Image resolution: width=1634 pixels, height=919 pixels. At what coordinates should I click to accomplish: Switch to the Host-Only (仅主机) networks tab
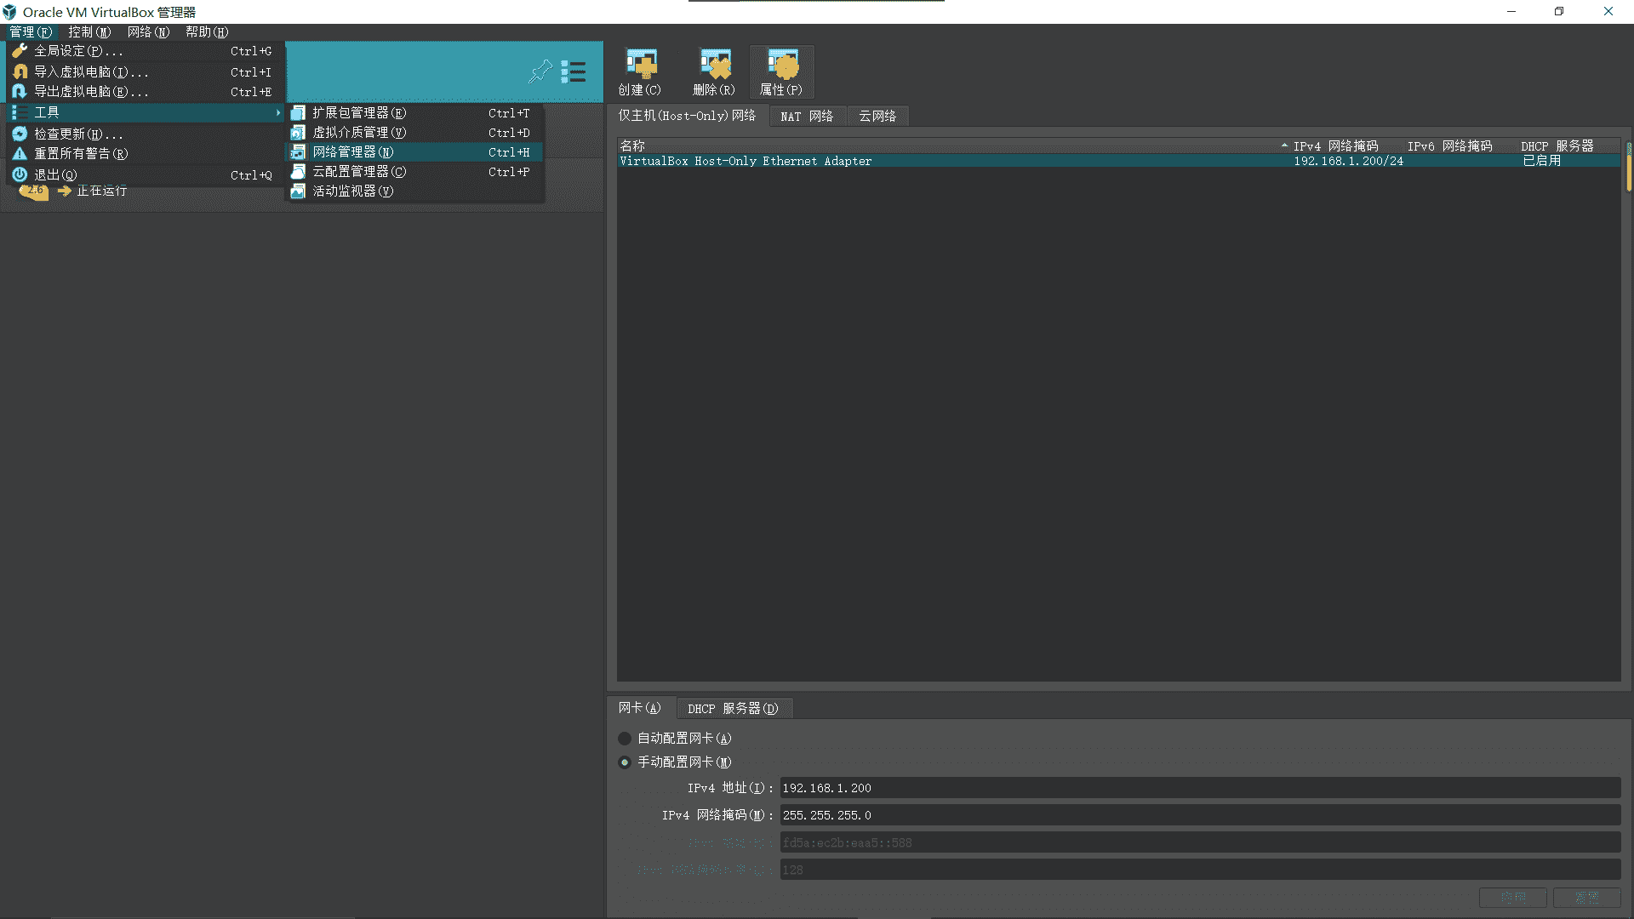(x=687, y=116)
